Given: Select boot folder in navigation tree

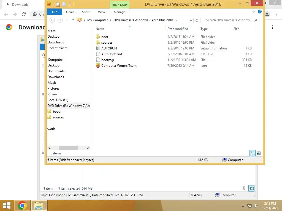Looking at the screenshot, I should coord(54,112).
